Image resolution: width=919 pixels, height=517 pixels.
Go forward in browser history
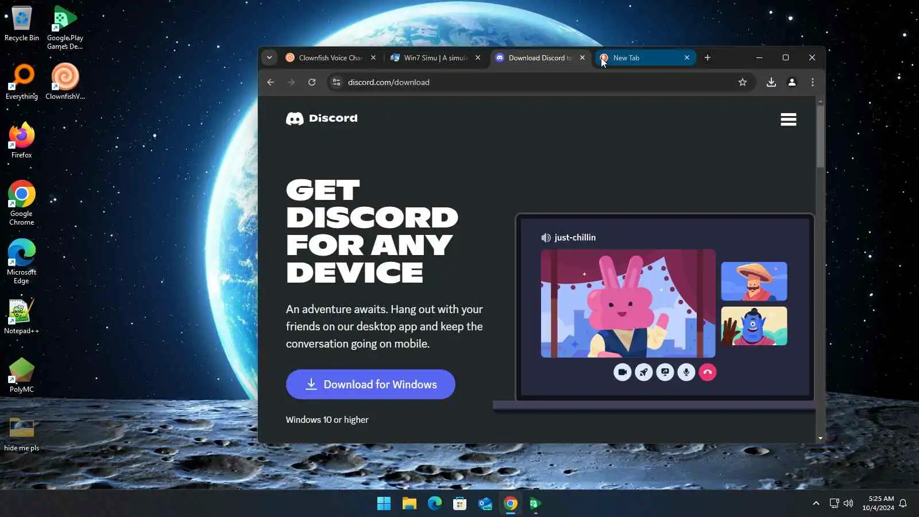[291, 82]
